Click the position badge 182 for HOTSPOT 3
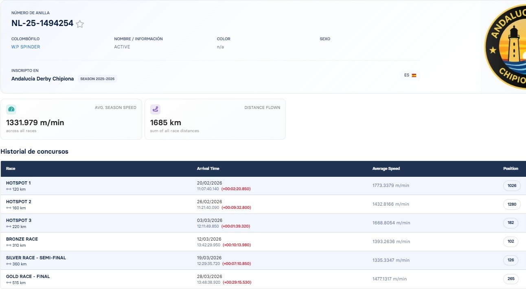The height and width of the screenshot is (291, 526). [x=511, y=223]
